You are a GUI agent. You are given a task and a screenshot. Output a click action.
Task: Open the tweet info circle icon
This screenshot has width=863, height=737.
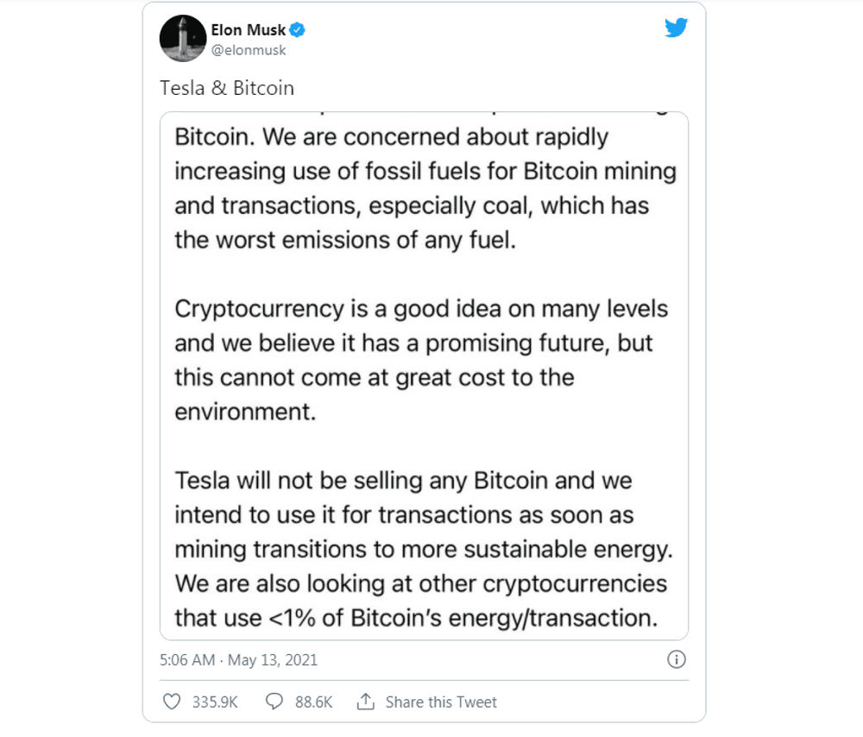point(677,660)
